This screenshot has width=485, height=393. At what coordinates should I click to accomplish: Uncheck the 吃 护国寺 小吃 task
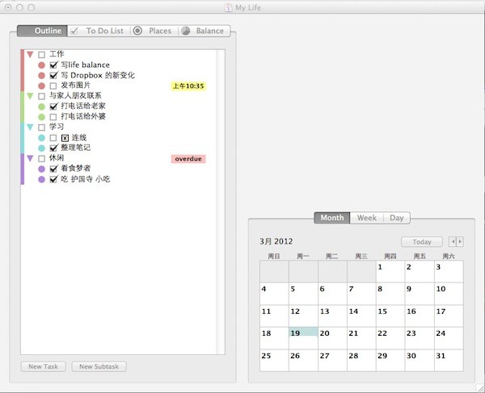click(53, 180)
